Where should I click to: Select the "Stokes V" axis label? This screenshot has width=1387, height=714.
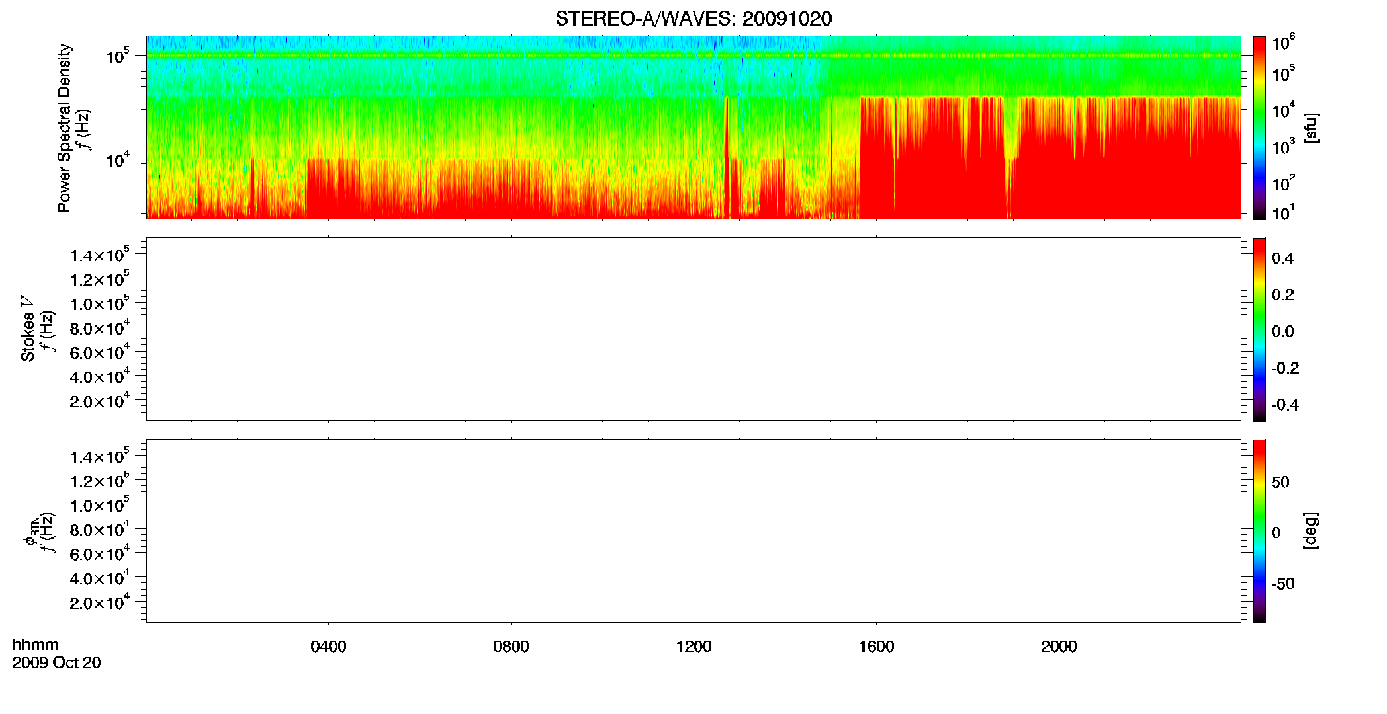[28, 329]
